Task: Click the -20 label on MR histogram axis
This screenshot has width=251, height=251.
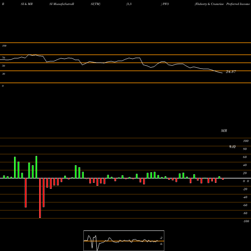Action: (245, 189)
